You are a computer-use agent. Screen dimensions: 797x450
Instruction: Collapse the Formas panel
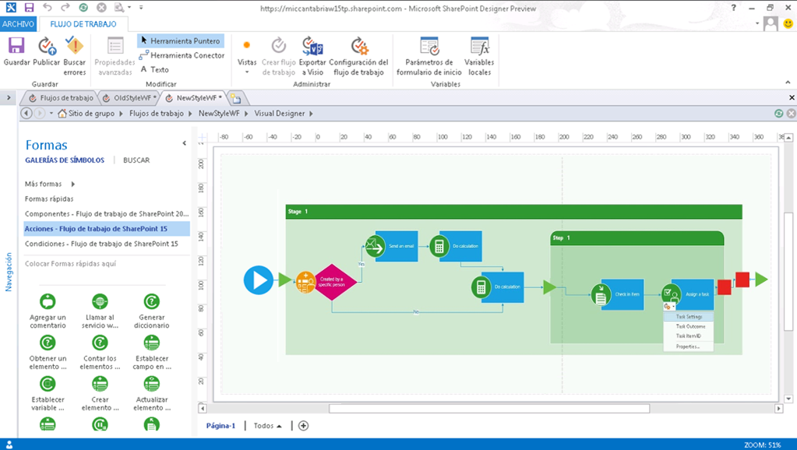point(184,143)
